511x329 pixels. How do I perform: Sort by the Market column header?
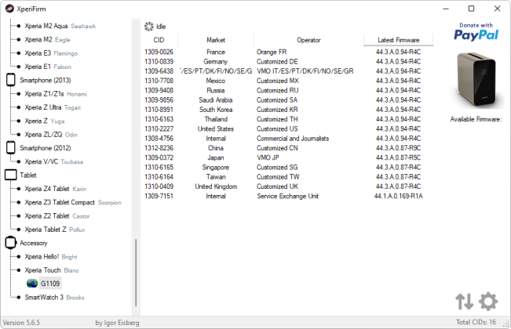[x=216, y=40]
